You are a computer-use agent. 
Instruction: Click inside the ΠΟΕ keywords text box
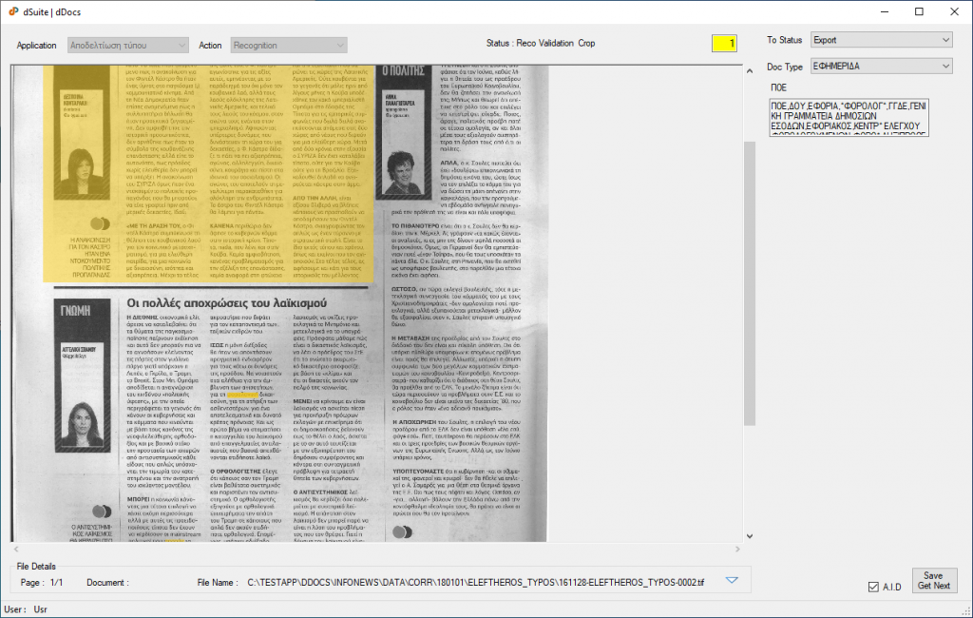863,115
